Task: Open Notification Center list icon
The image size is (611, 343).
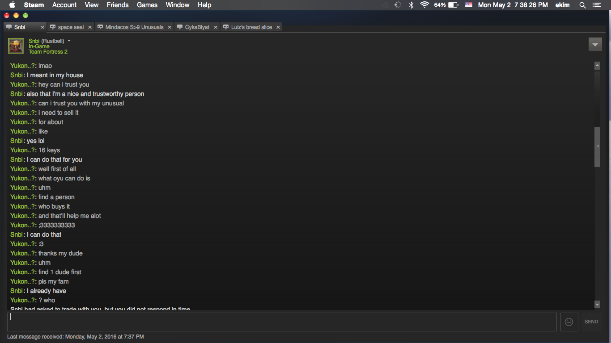Action: point(596,5)
